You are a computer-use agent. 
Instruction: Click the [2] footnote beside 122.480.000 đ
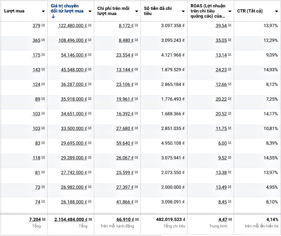pyautogui.click(x=90, y=25)
